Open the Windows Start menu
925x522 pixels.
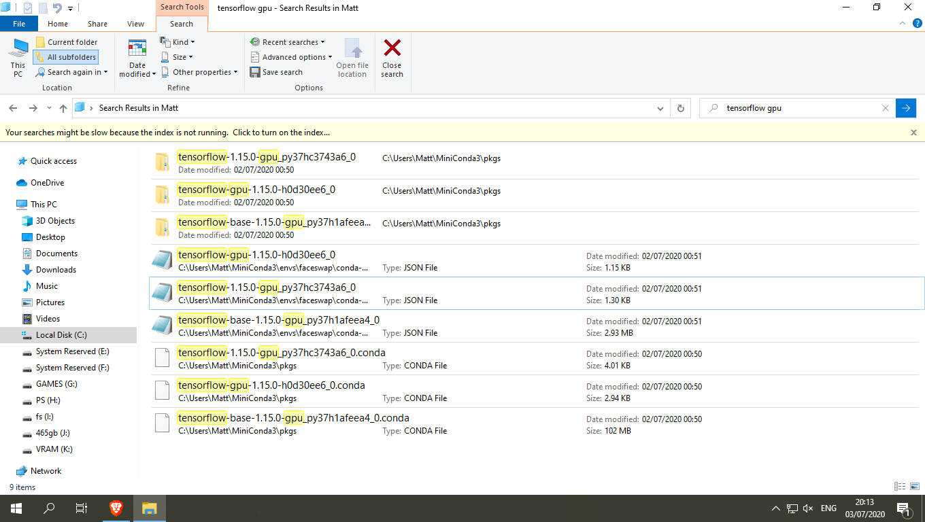pos(16,508)
